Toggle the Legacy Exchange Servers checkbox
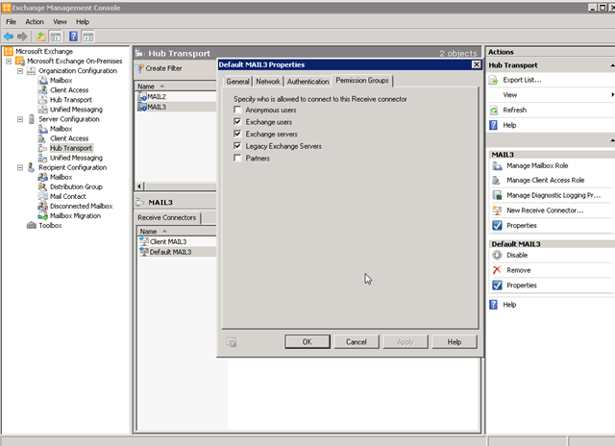The width and height of the screenshot is (615, 446). pos(237,146)
